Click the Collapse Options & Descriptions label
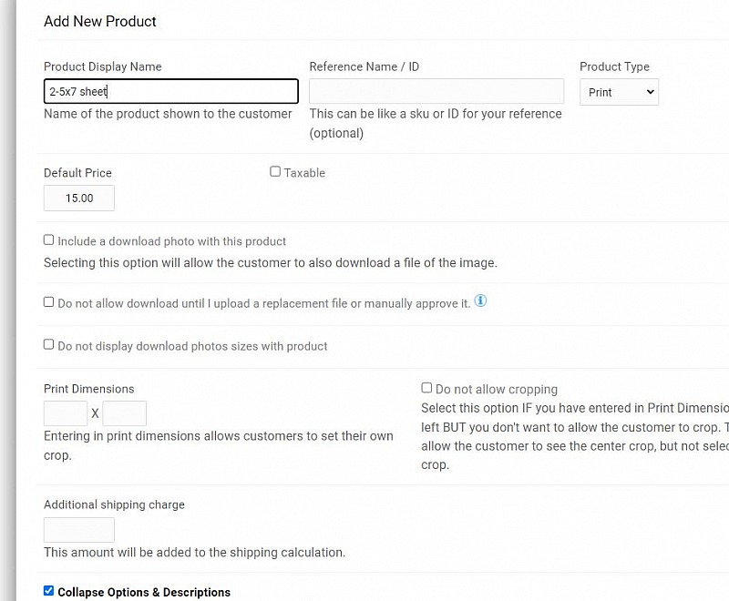Image resolution: width=729 pixels, height=601 pixels. click(144, 592)
